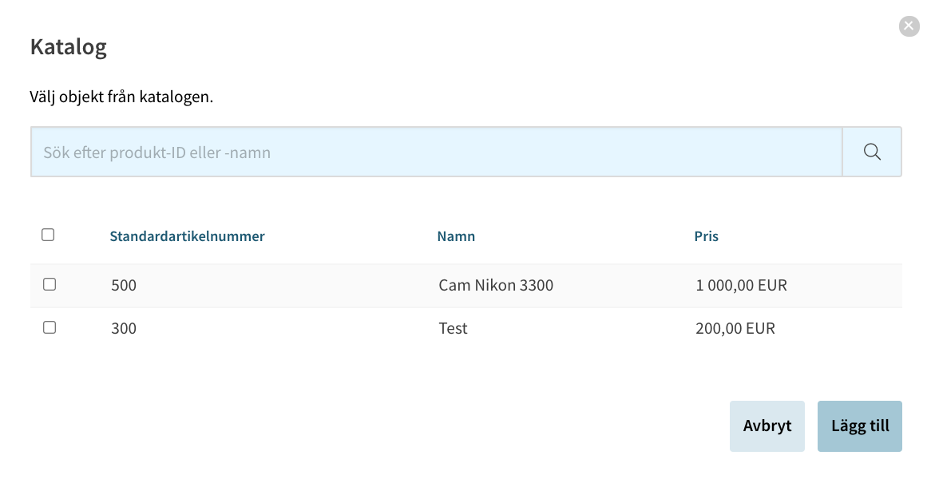The height and width of the screenshot is (483, 935).
Task: Close the Katalog dialog with the X icon
Action: (909, 26)
